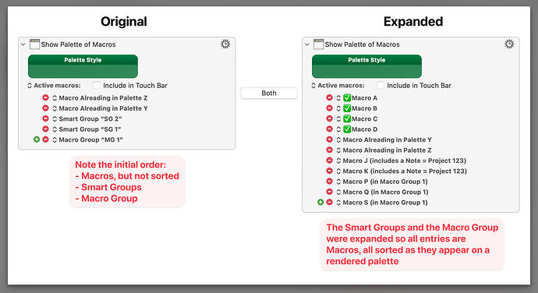Click the Both button

tap(269, 93)
